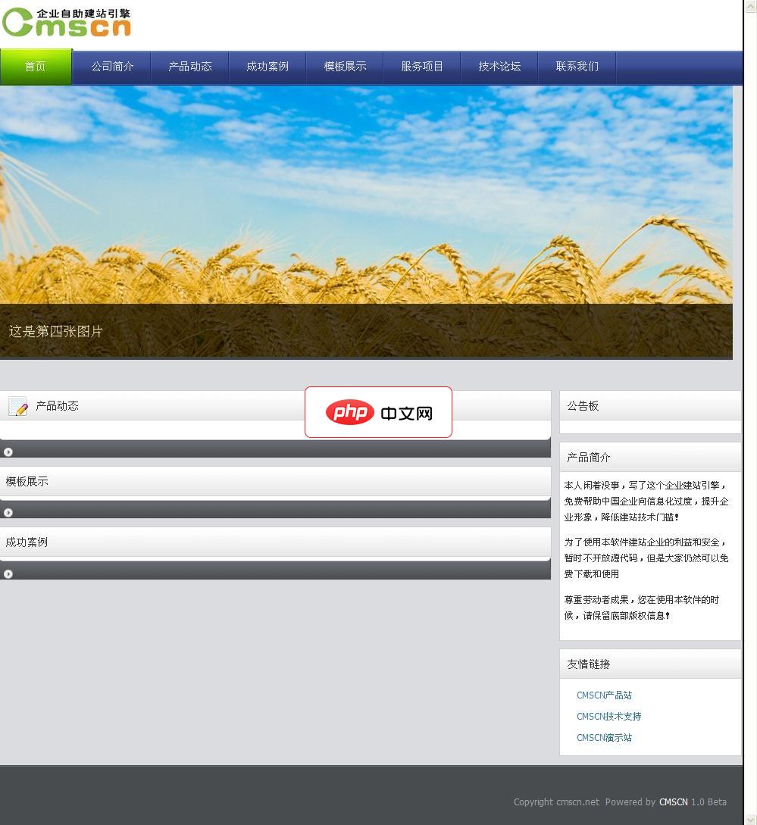Click the 公告板 panel heading
The height and width of the screenshot is (825, 757).
(583, 405)
